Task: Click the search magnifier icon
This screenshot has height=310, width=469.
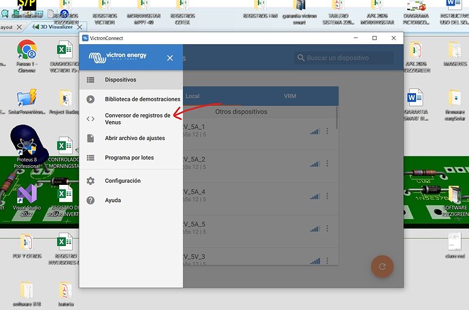Action: 301,58
